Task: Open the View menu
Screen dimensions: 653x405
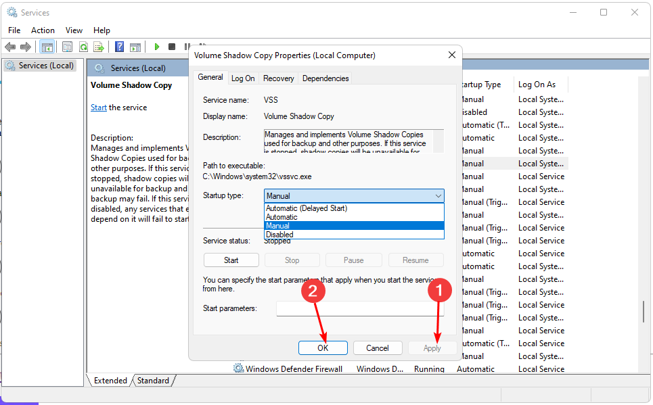Action: tap(74, 30)
